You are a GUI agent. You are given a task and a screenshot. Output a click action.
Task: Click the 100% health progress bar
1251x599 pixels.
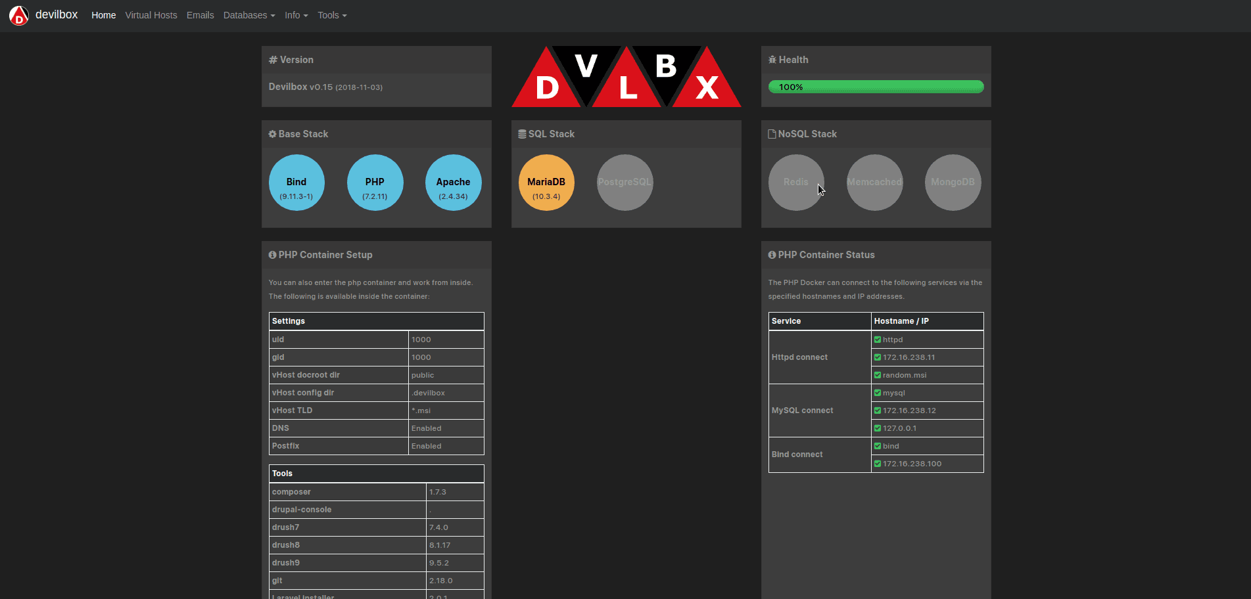(876, 87)
